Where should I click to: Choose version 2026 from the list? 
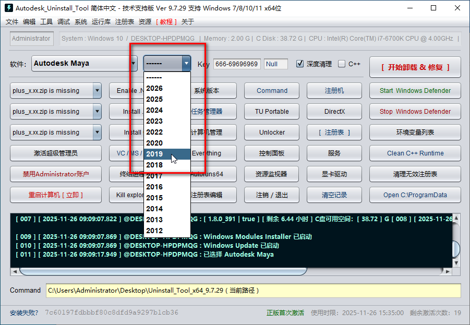coord(167,88)
